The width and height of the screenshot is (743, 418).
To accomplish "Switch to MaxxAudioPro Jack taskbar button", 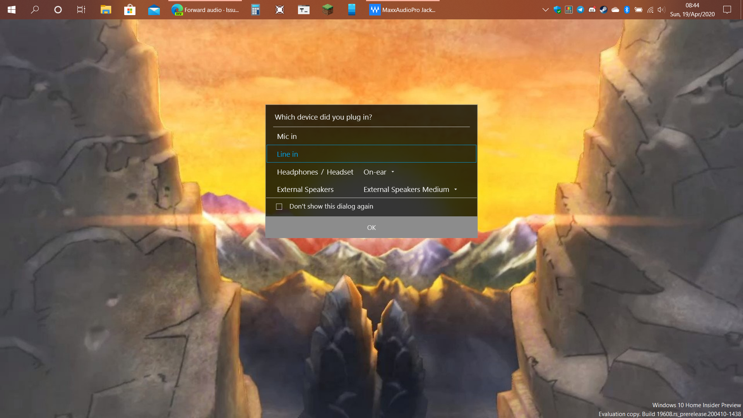I will coord(402,10).
